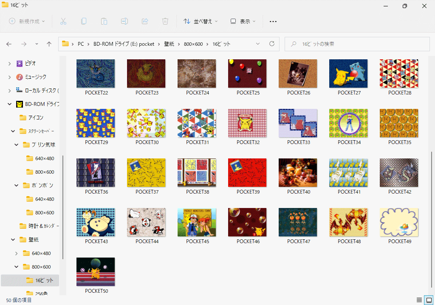This screenshot has width=435, height=305.
Task: Click the POCKET47 file name
Action: click(x=299, y=241)
